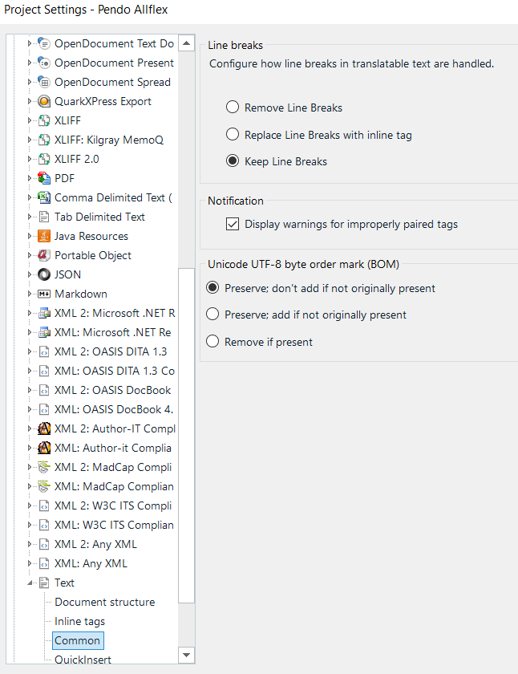Click the XML 2: Microsoft .NET icon

pyautogui.click(x=44, y=314)
